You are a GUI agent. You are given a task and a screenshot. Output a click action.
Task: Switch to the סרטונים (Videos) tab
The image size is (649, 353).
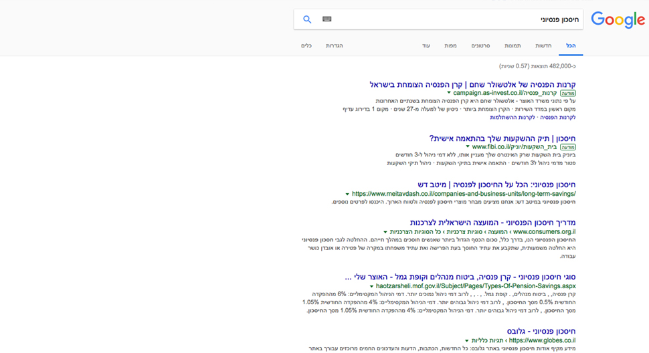[480, 46]
